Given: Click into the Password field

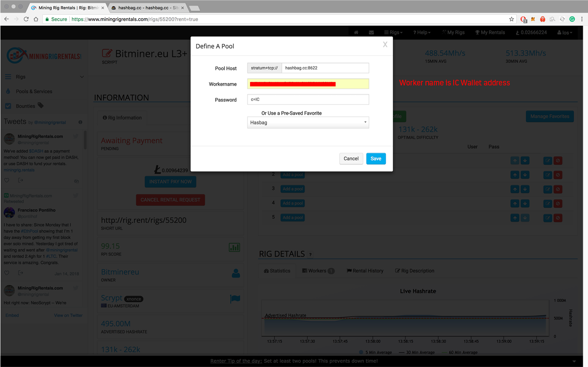Looking at the screenshot, I should tap(308, 100).
